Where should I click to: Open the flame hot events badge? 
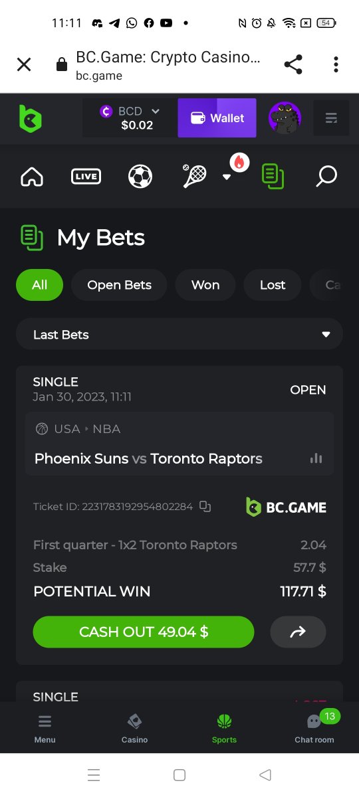click(x=239, y=161)
